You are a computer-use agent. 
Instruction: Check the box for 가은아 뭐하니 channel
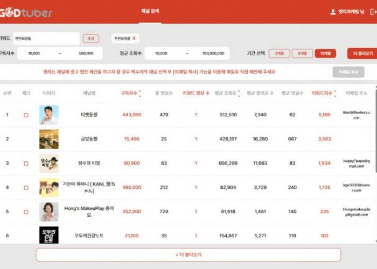click(26, 188)
